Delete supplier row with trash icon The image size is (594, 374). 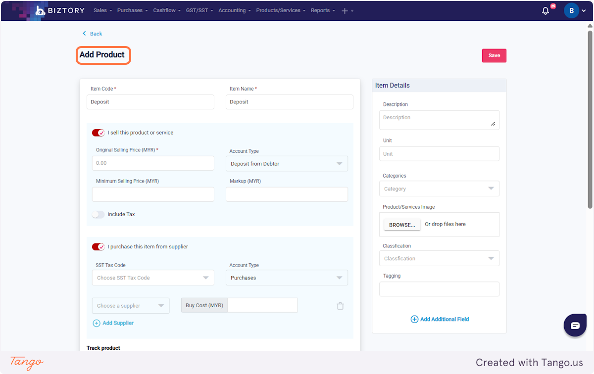(340, 306)
